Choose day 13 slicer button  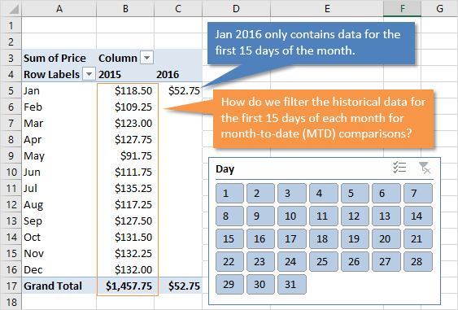click(x=386, y=216)
